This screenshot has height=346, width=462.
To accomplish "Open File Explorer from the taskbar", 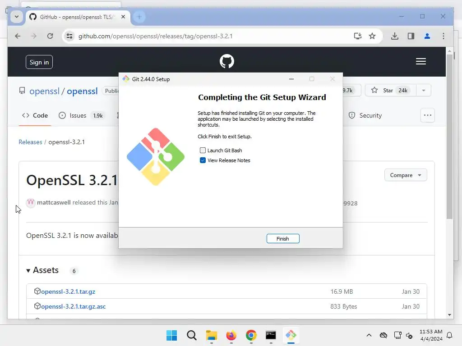I will click(x=211, y=335).
